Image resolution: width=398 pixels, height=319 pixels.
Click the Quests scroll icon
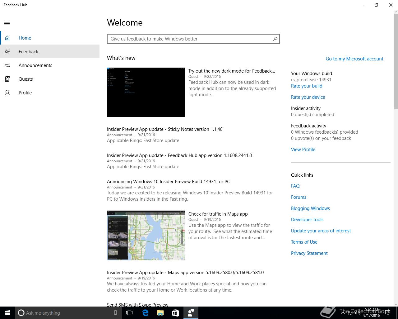[x=7, y=79]
